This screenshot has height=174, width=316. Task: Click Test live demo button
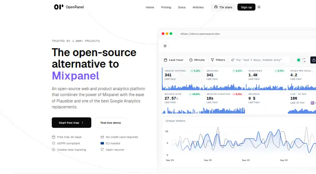(111, 123)
